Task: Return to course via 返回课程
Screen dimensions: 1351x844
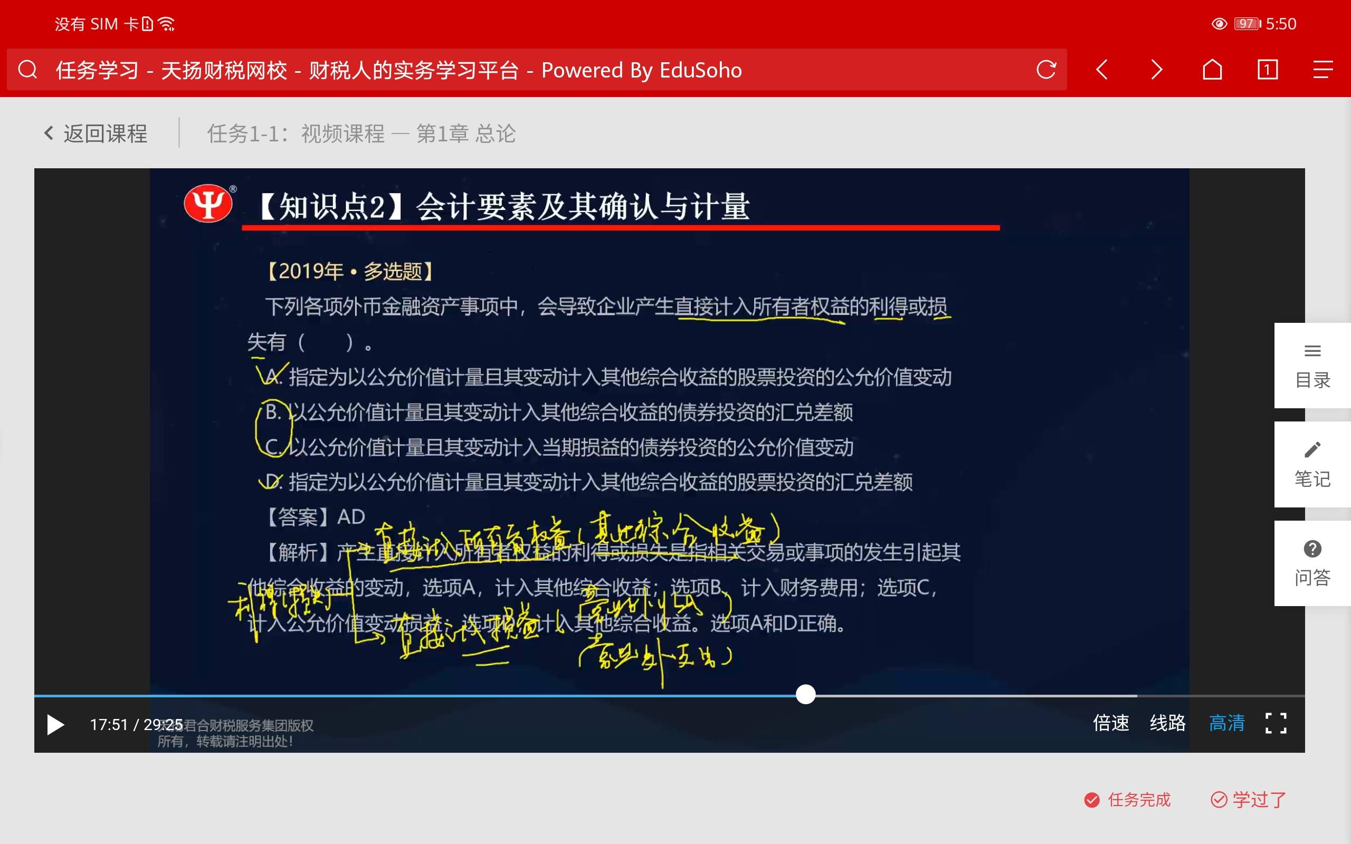Action: pyautogui.click(x=96, y=134)
